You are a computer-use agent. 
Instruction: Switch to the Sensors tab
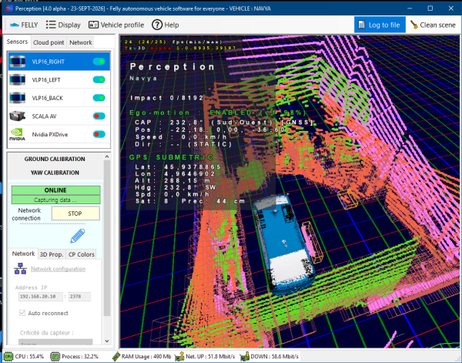17,42
